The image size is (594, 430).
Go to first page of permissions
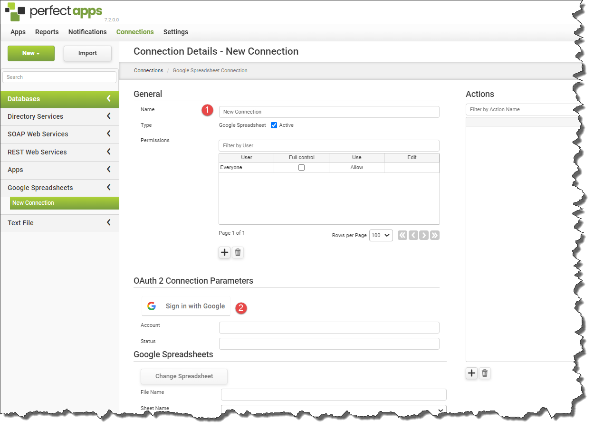pyautogui.click(x=402, y=235)
